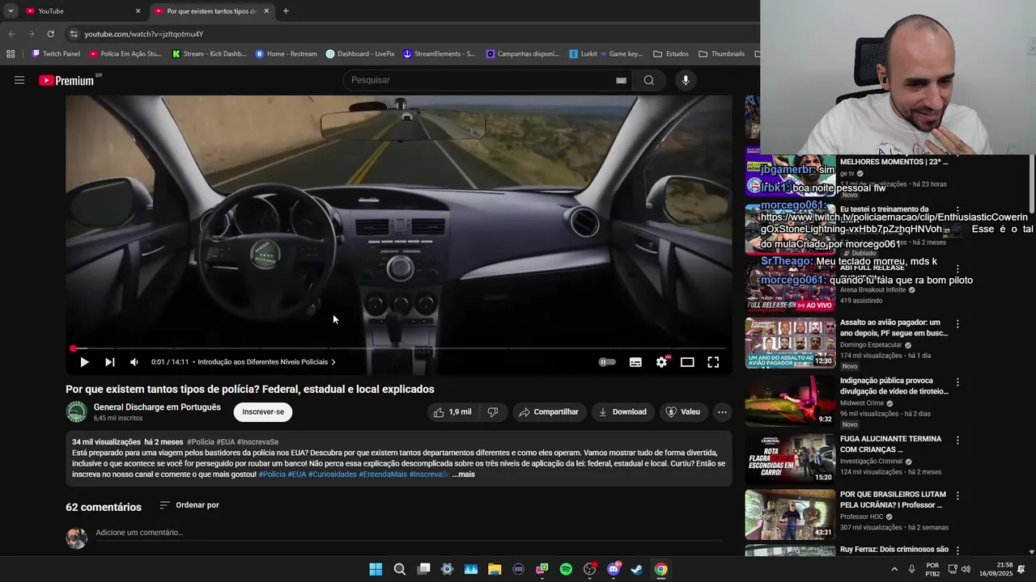This screenshot has width=1036, height=582.
Task: Go to YouTube Premium home logo
Action: 66,80
